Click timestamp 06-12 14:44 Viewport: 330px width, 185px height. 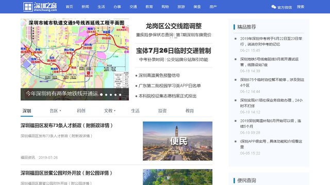point(250,91)
